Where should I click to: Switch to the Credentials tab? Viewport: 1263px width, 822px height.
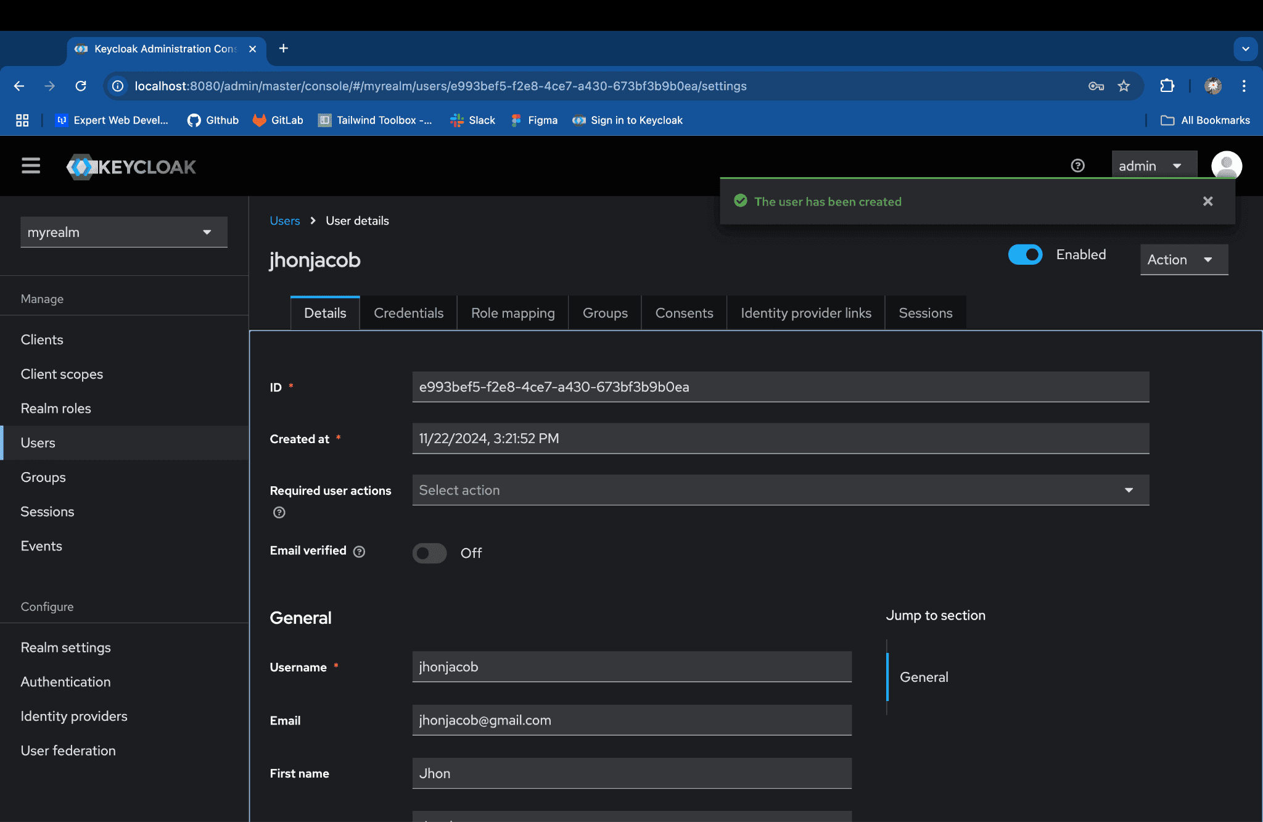(x=408, y=313)
